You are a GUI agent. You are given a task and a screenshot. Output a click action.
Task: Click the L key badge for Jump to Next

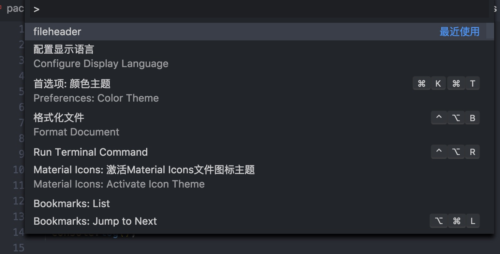point(473,221)
